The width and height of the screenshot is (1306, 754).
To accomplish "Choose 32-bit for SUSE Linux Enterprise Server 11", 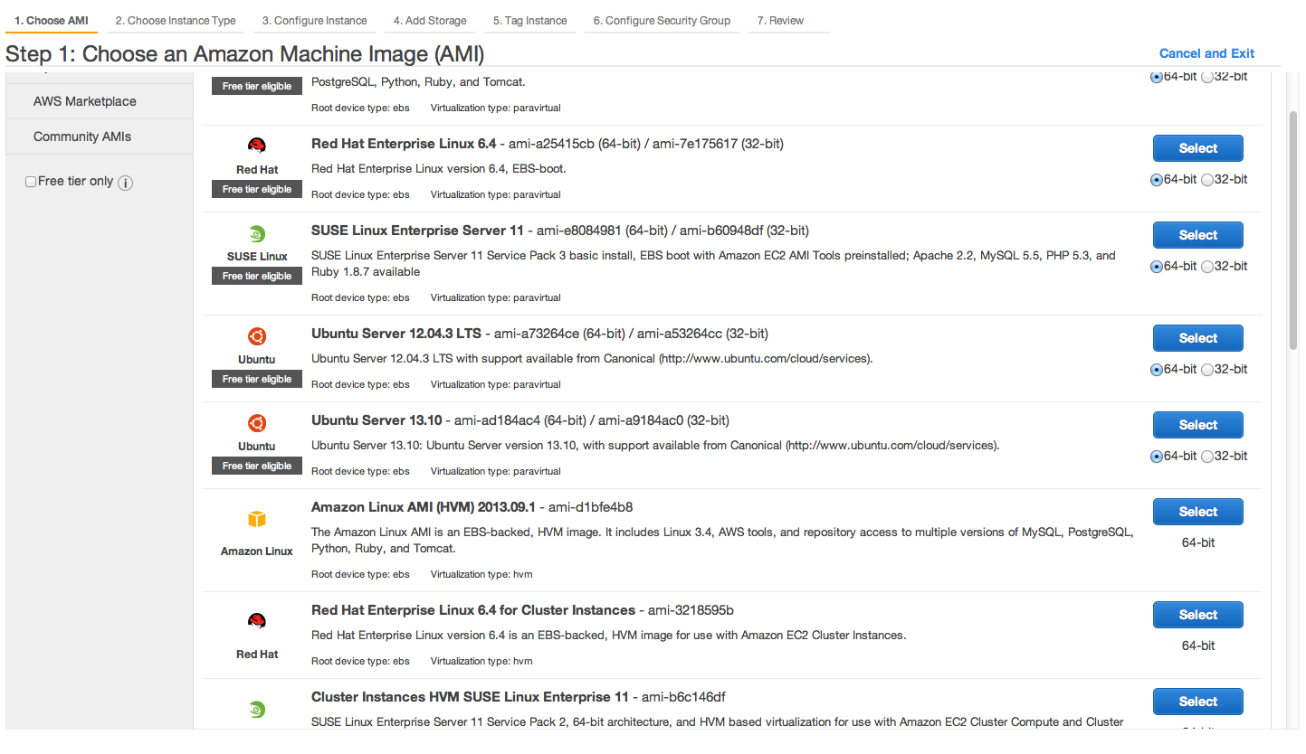I will tap(1206, 267).
